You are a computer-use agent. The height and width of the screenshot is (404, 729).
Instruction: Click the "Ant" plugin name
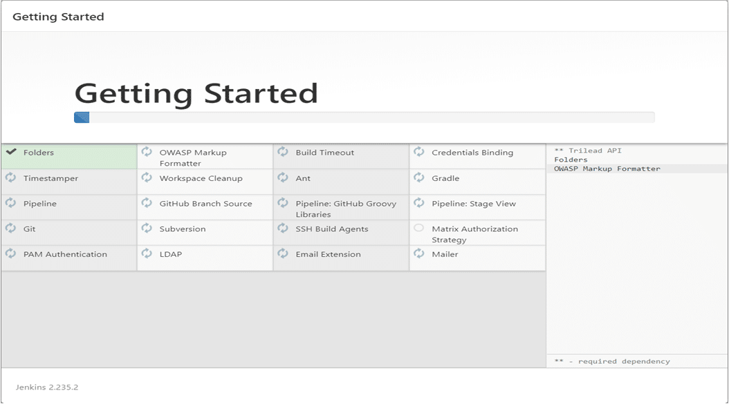click(x=303, y=178)
